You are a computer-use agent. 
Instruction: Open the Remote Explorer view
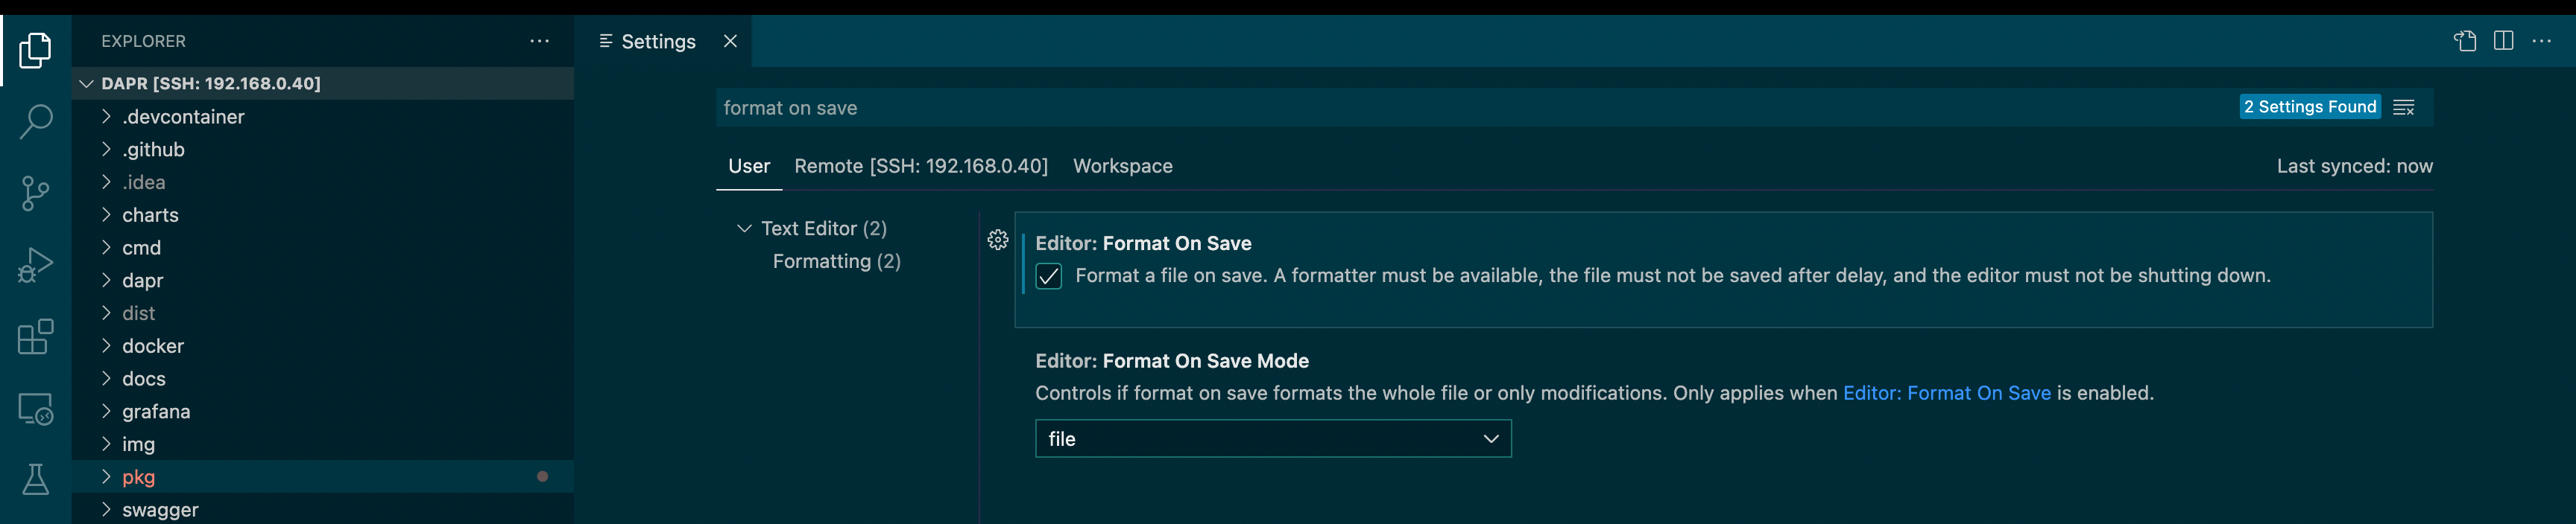click(36, 409)
